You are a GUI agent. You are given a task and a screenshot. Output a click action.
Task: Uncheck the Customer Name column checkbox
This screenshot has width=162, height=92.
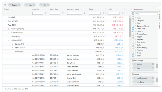pos(133,26)
